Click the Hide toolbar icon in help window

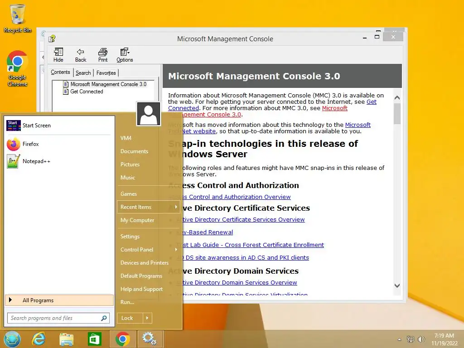58,55
